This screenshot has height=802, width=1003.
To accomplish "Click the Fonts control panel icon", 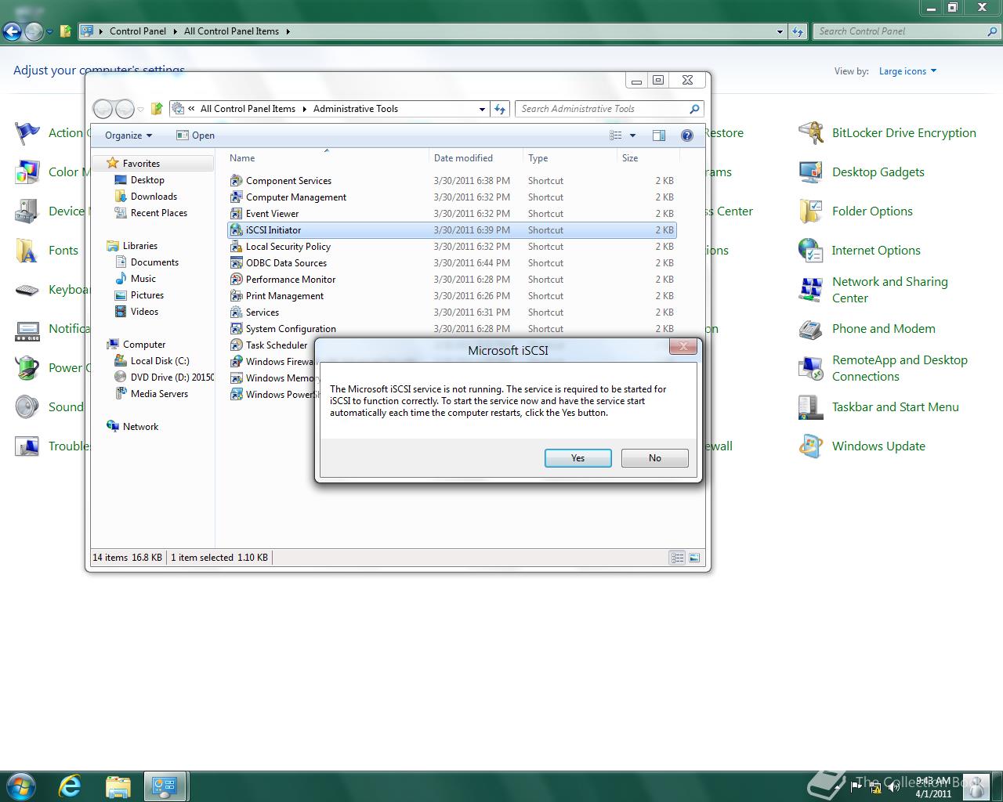I will (27, 251).
